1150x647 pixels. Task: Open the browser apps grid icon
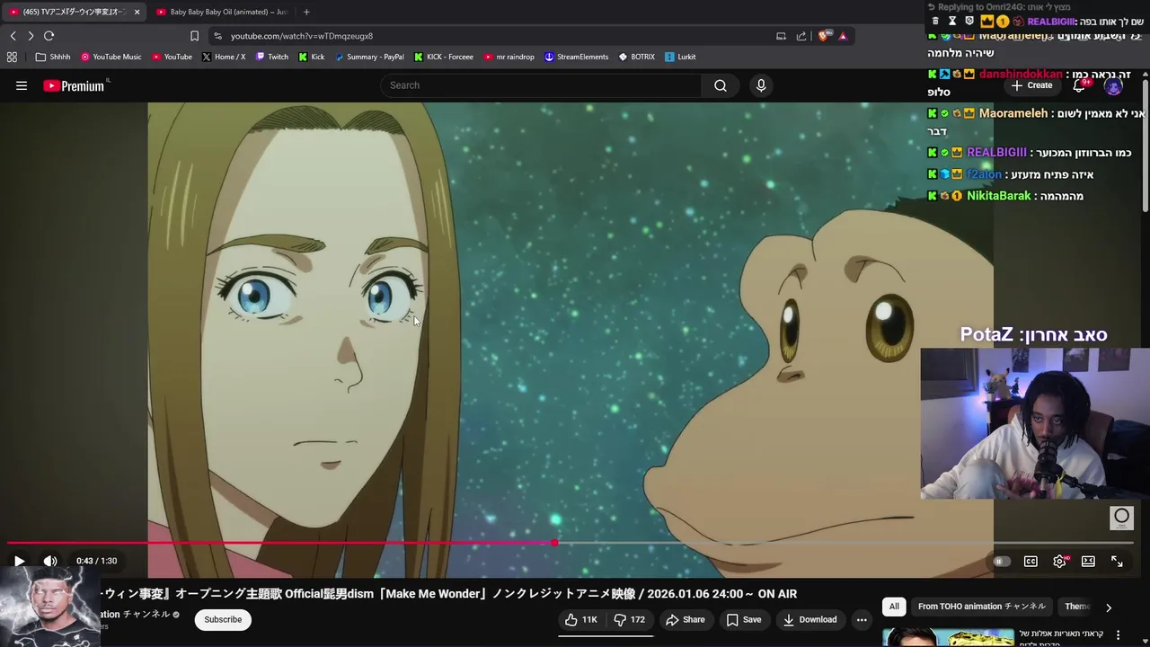pyautogui.click(x=12, y=57)
